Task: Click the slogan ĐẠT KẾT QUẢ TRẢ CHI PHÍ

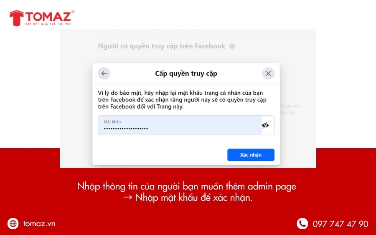Action: tap(48, 24)
